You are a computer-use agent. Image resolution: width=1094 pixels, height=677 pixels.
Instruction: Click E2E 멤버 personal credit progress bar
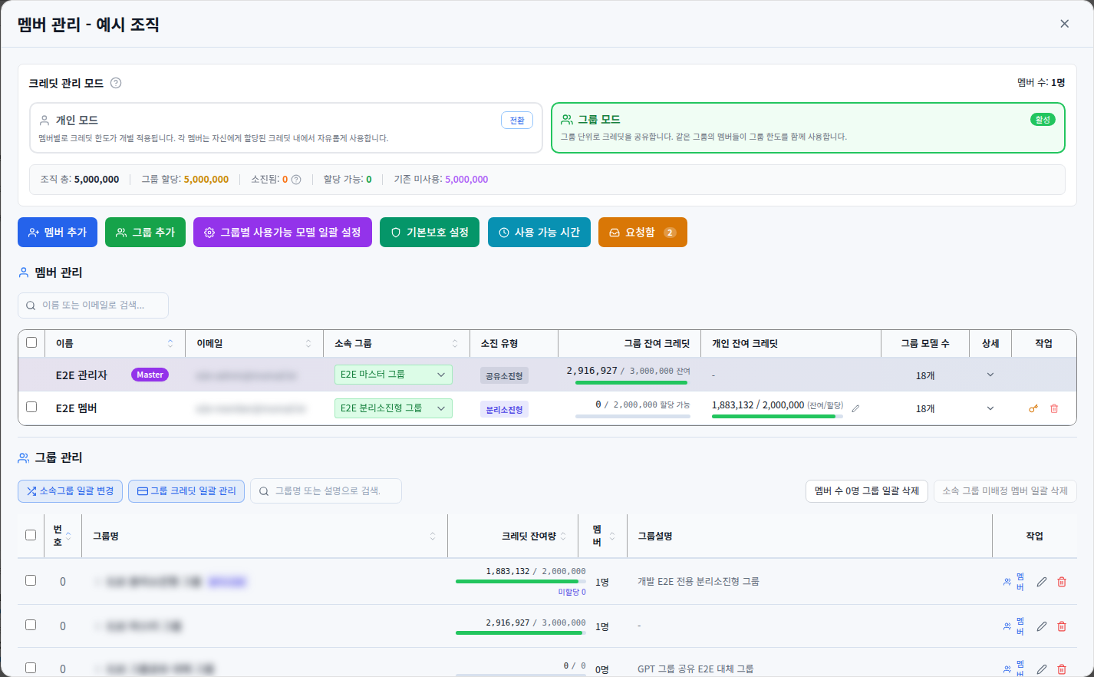coord(777,417)
